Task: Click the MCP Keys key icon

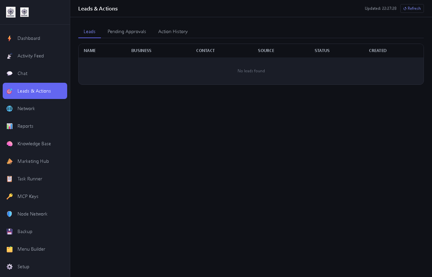Action: point(9,196)
